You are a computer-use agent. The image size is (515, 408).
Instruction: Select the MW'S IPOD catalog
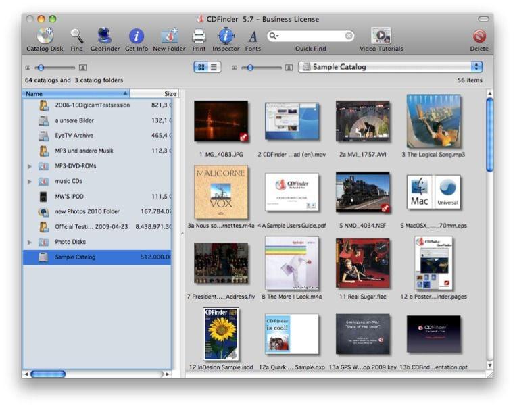[97, 197]
